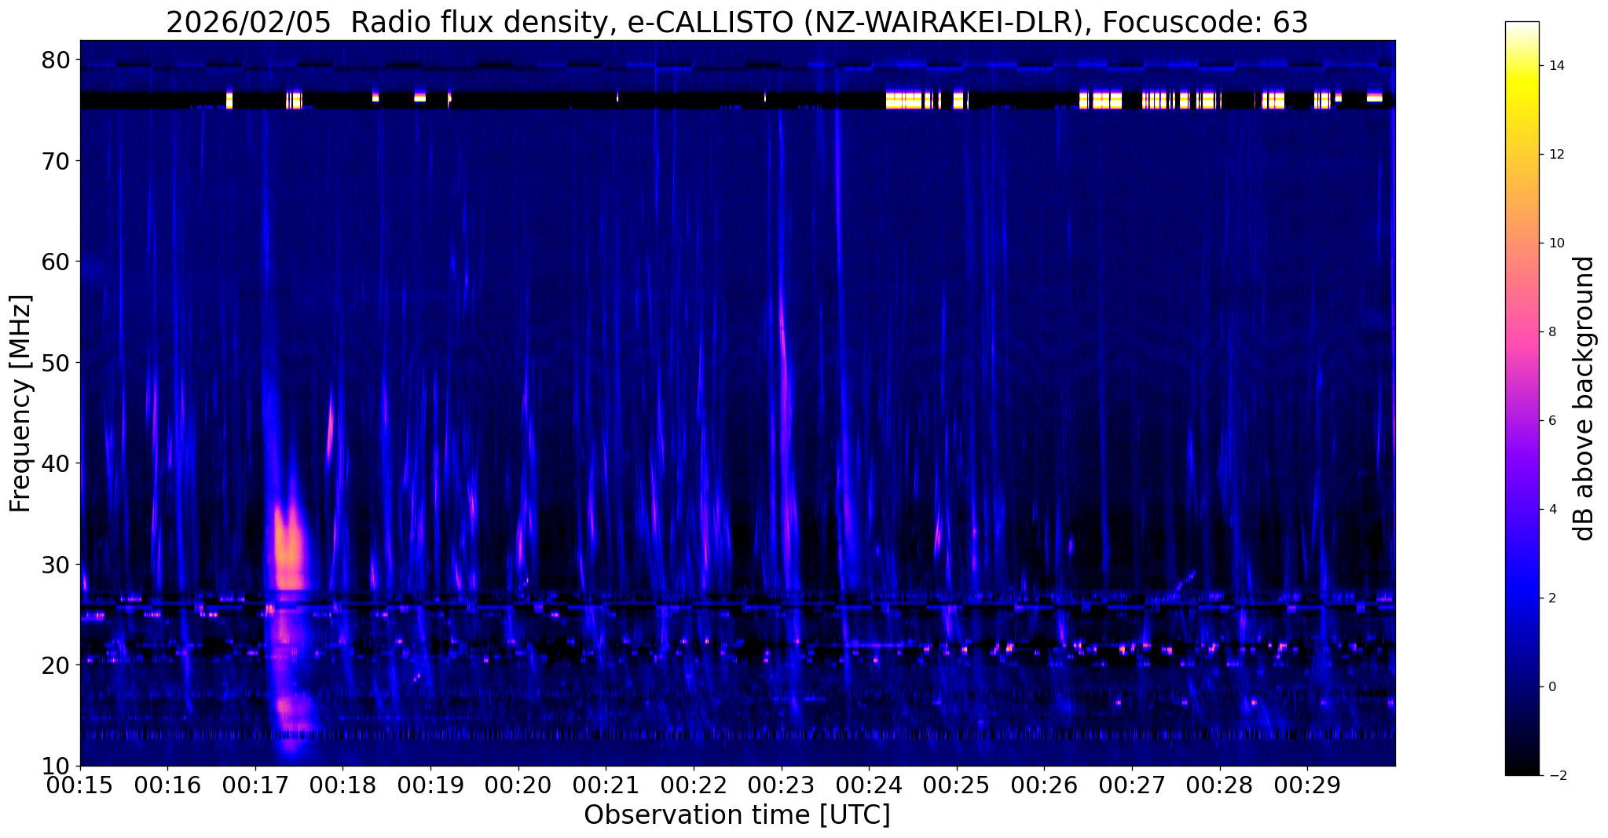This screenshot has width=1608, height=838.
Task: Click the 00:24 time tick label
Action: point(869,785)
